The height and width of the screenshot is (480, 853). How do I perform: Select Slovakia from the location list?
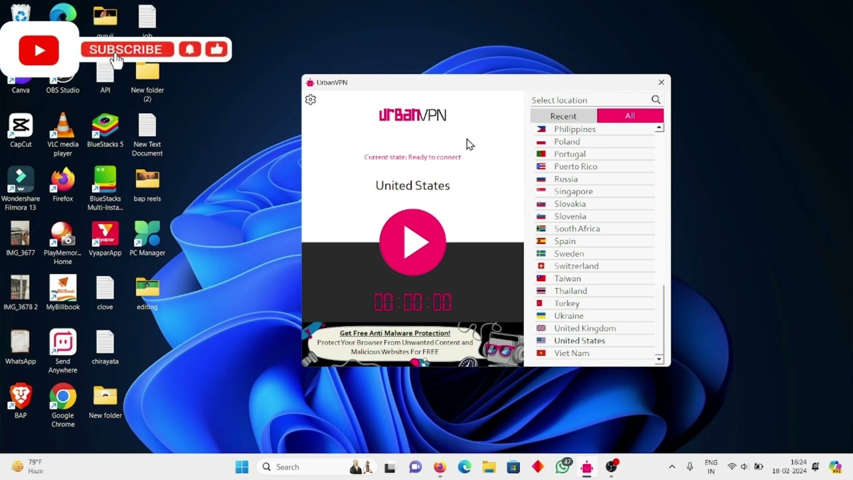coord(595,204)
